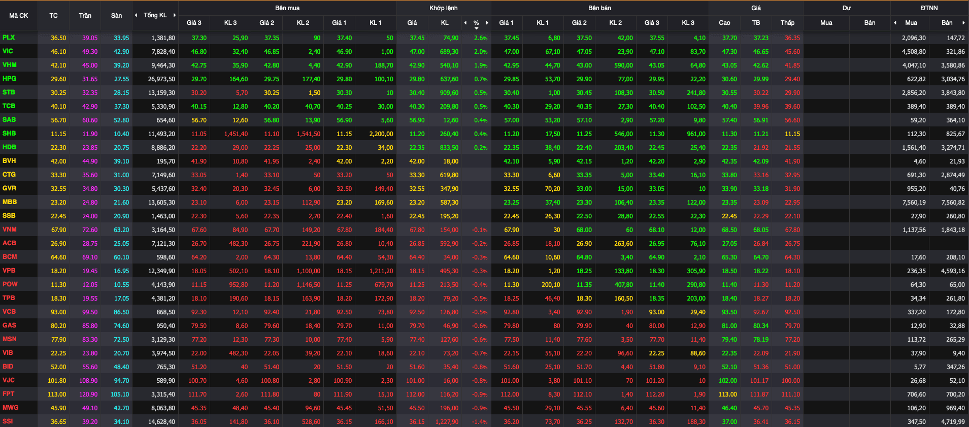Open HDB stock ticker
Screen dimensions: 969x427
tap(10, 147)
